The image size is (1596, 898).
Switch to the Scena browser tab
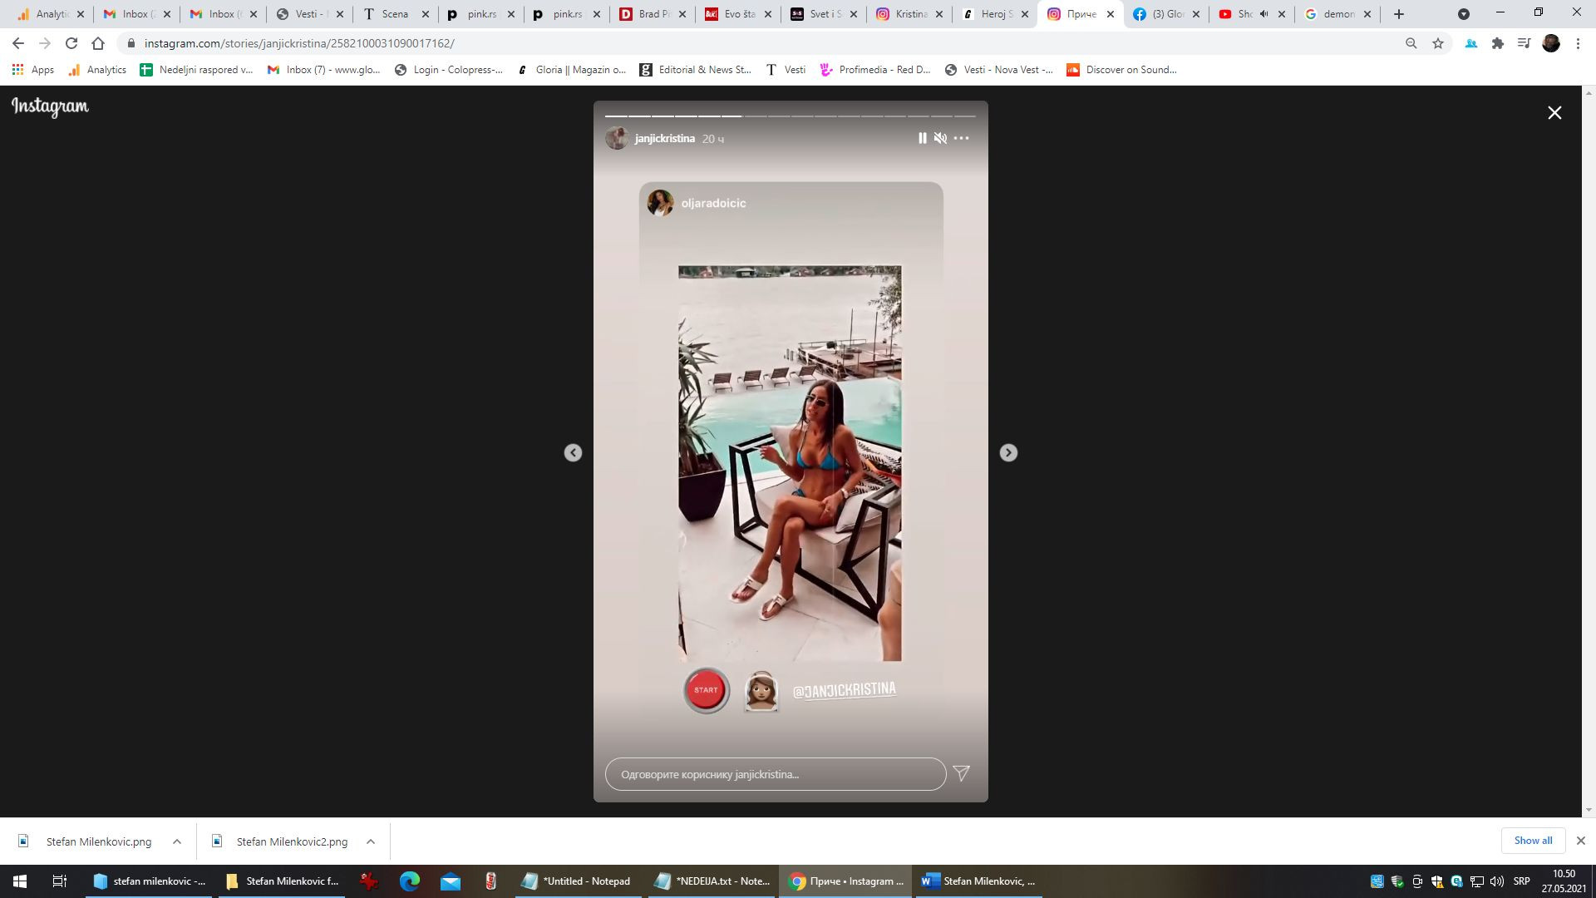tap(394, 14)
